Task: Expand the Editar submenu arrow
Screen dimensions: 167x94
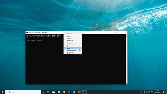Action: point(81,48)
